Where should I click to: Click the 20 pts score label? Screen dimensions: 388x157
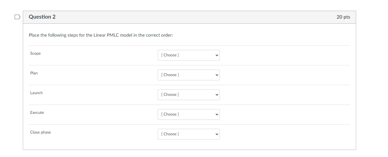click(x=343, y=17)
